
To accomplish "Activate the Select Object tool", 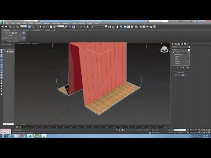I will pos(29,27).
